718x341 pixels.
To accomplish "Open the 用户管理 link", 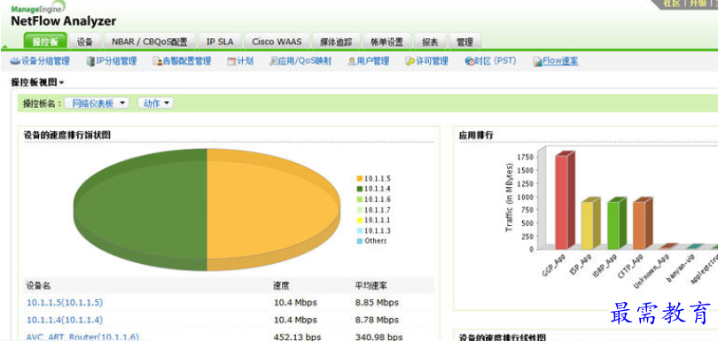I will [372, 61].
